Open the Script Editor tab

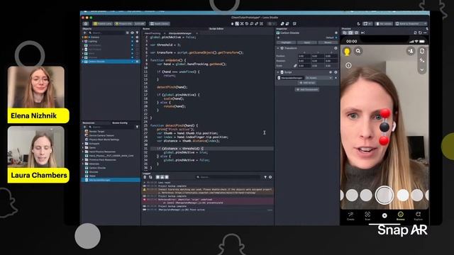click(x=216, y=29)
